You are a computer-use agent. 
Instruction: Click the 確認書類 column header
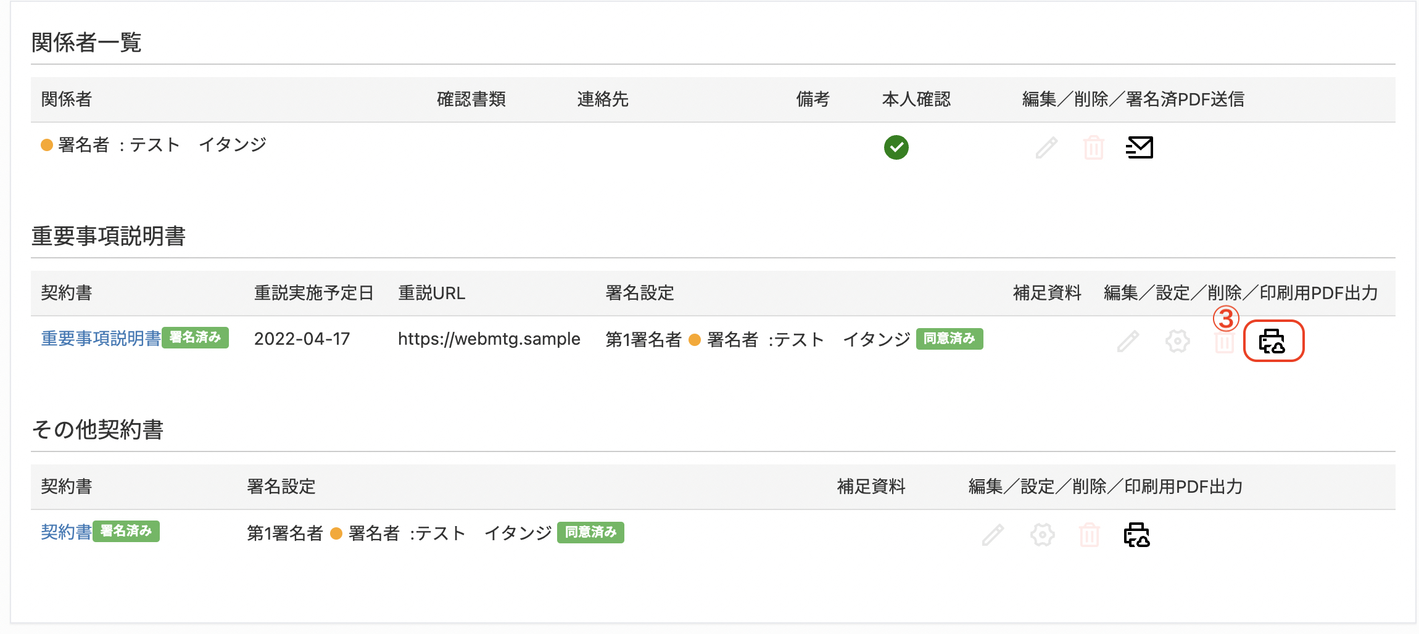[x=471, y=99]
